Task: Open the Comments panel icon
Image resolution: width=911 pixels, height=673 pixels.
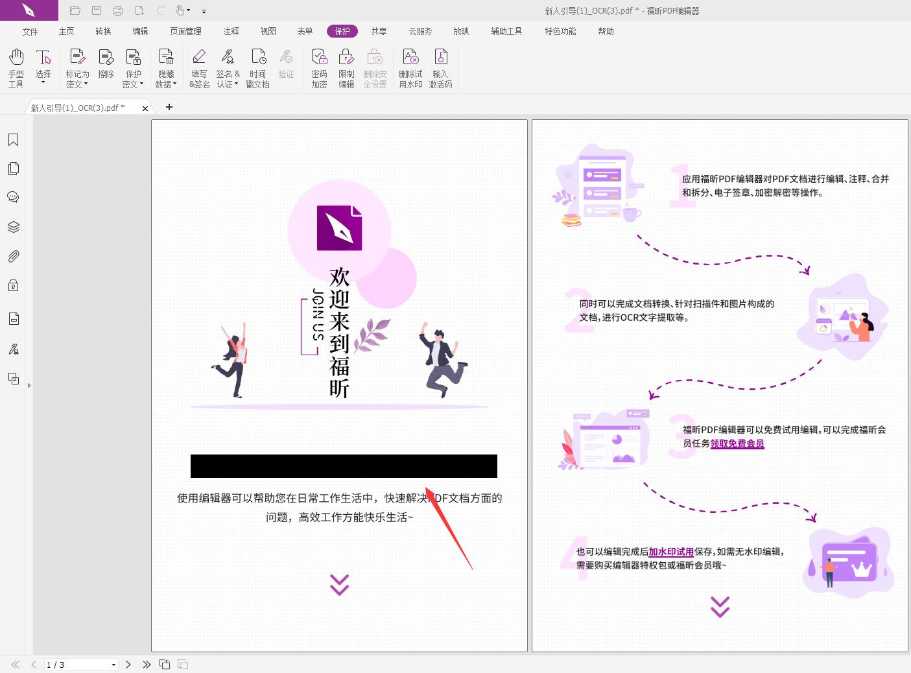Action: (13, 197)
